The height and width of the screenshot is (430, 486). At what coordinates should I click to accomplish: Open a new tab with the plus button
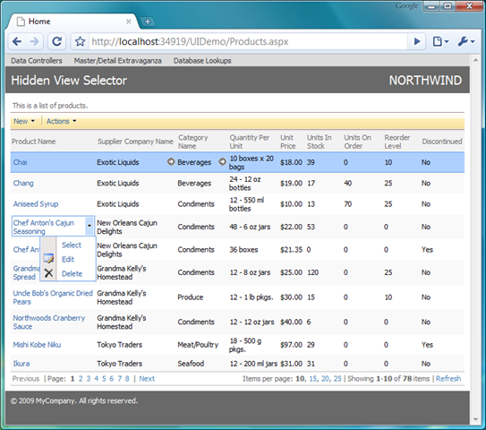coord(148,21)
